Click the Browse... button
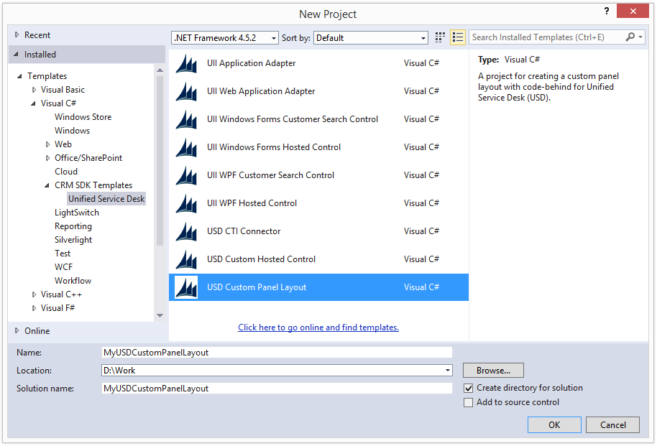657x446 pixels. coord(493,371)
